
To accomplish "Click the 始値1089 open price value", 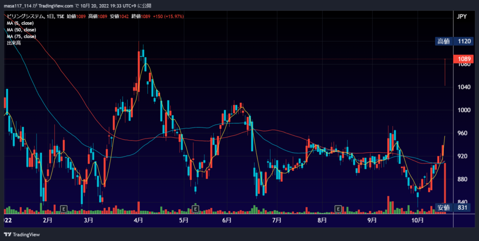I will tap(76, 16).
